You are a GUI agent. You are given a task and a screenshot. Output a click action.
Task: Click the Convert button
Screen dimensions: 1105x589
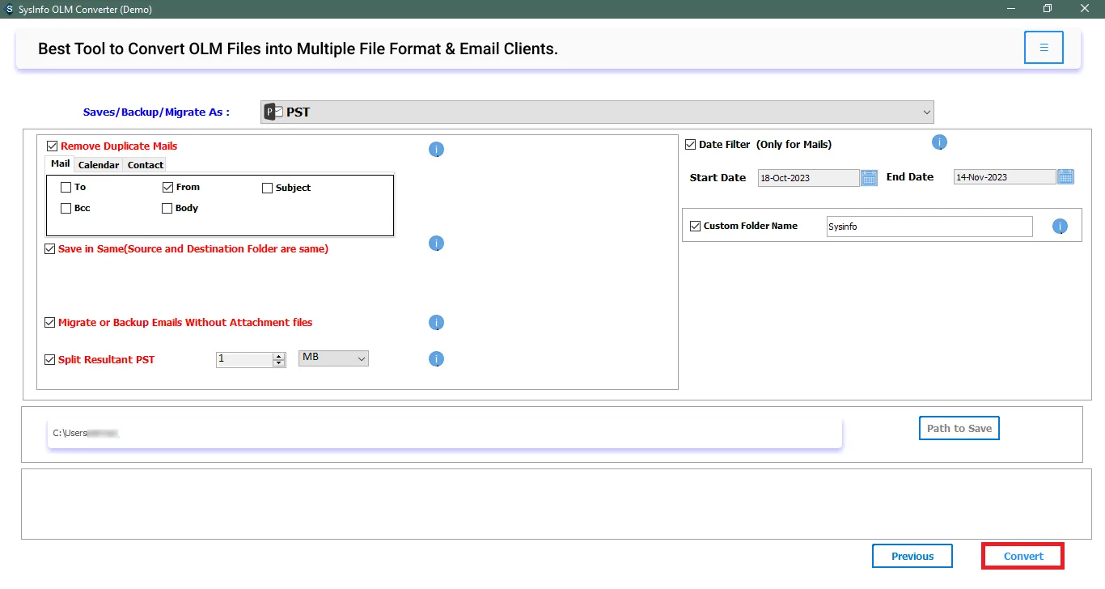(x=1022, y=557)
